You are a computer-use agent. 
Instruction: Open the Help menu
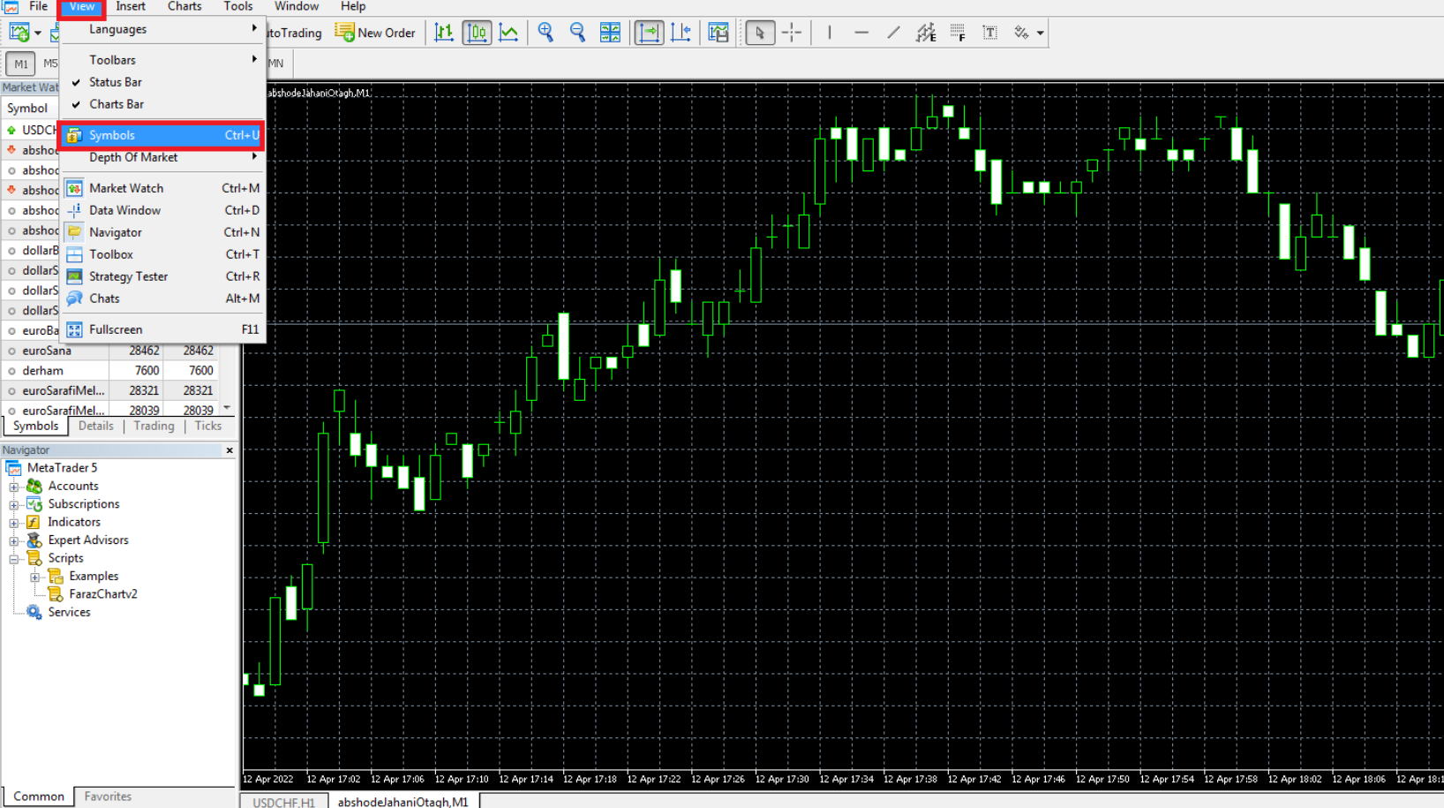point(353,6)
